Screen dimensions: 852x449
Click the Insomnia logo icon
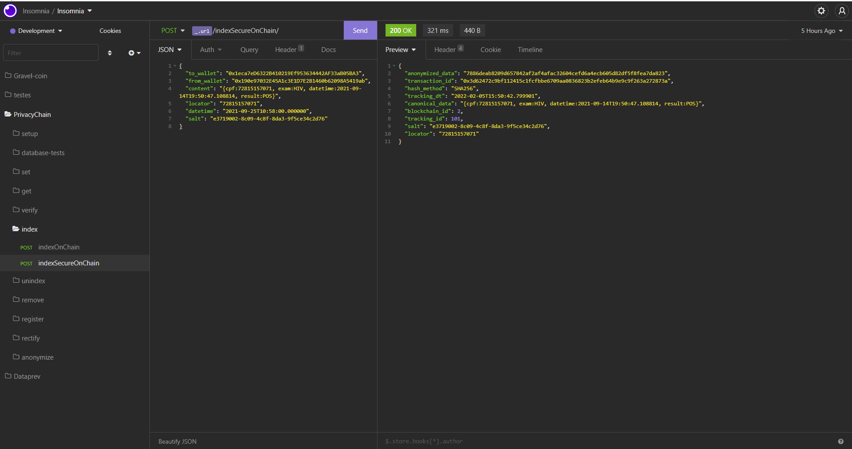click(10, 11)
